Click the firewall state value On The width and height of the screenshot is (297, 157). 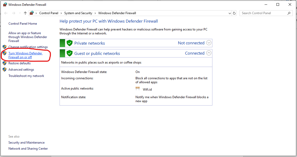(138, 72)
